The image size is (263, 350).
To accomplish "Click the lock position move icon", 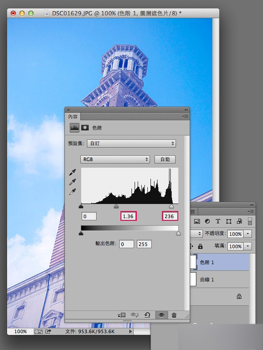I will click(x=192, y=246).
